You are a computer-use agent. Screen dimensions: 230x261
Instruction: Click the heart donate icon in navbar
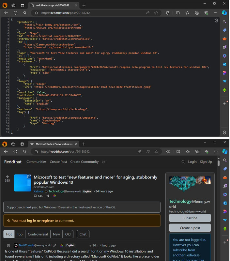click(x=103, y=162)
